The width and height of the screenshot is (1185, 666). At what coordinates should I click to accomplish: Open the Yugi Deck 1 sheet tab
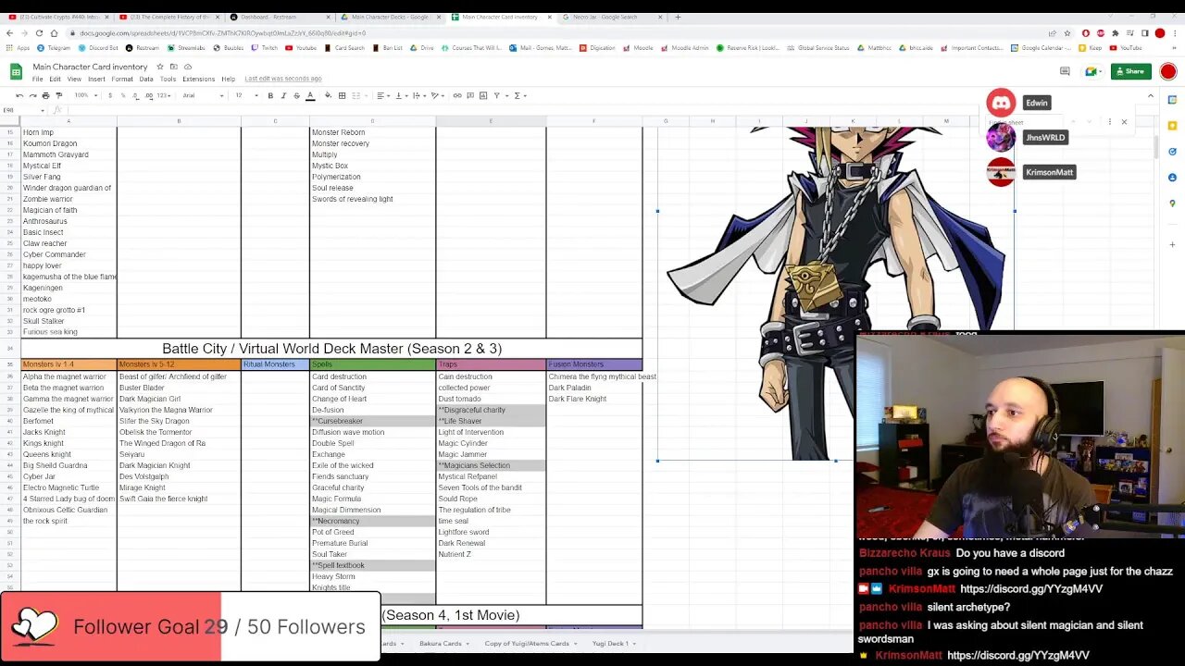point(614,644)
